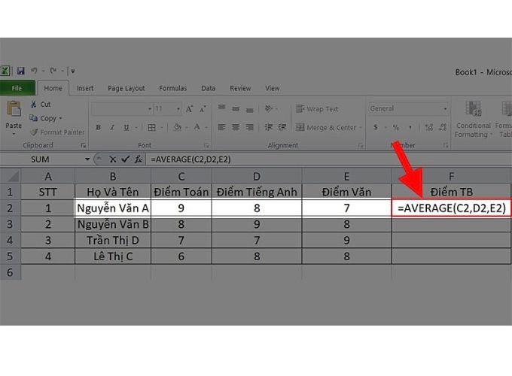Click the Top Align icon
The image size is (512, 376).
click(221, 108)
